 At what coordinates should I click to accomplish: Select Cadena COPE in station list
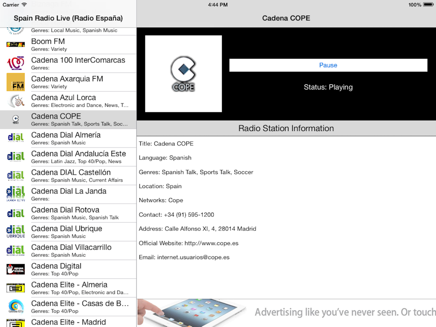(x=68, y=119)
